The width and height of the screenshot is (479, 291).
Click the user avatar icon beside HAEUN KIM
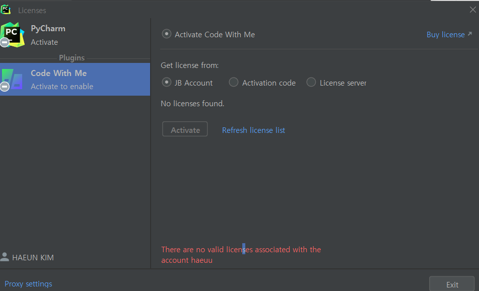pyautogui.click(x=5, y=257)
